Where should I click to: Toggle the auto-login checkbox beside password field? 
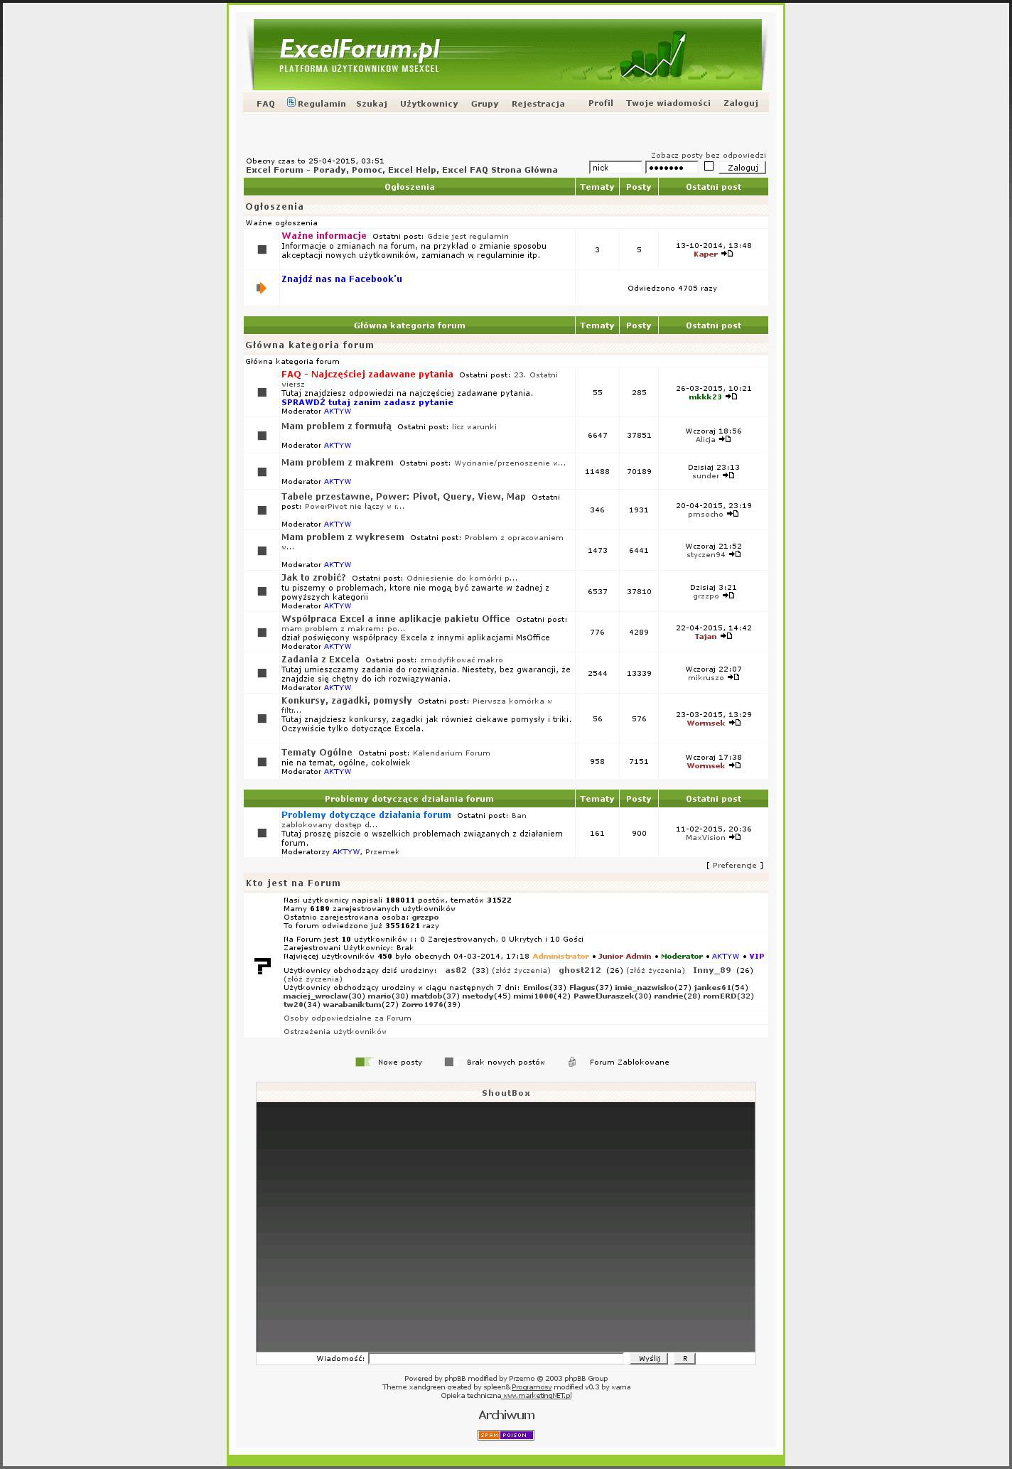pos(709,166)
